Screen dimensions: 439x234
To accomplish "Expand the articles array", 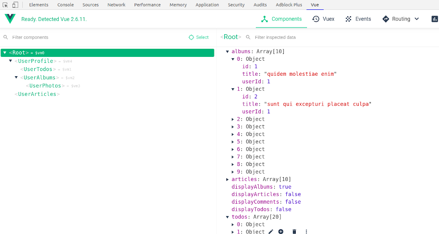I will pyautogui.click(x=228, y=180).
